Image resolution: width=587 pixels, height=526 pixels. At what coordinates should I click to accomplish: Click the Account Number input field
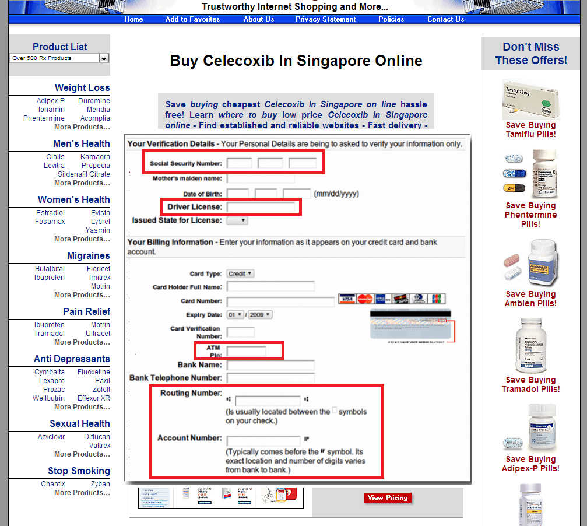[x=263, y=441]
